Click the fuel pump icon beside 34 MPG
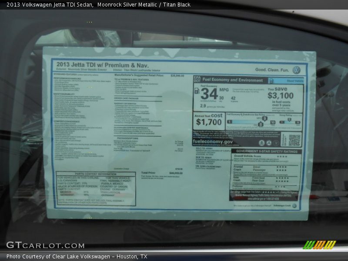Screen dimensions: 348x261 197,90
